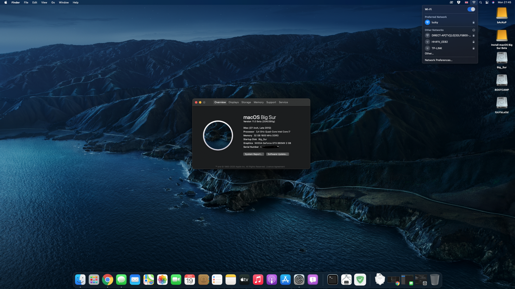Open System Preferences from the Dock

pos(299,280)
